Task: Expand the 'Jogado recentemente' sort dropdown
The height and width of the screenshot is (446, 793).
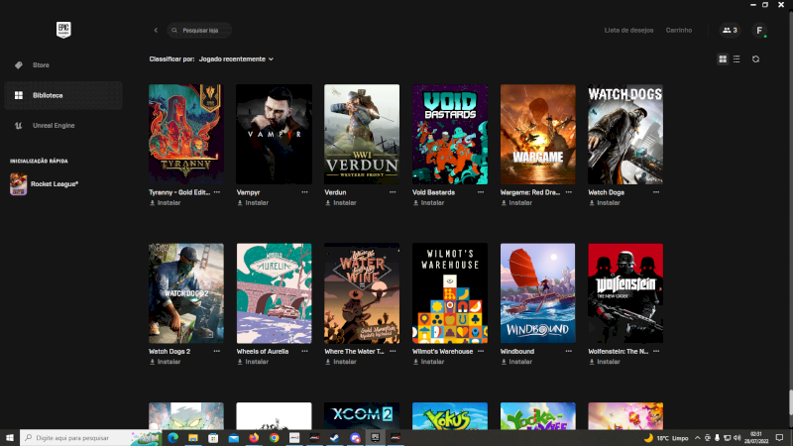Action: pyautogui.click(x=236, y=59)
